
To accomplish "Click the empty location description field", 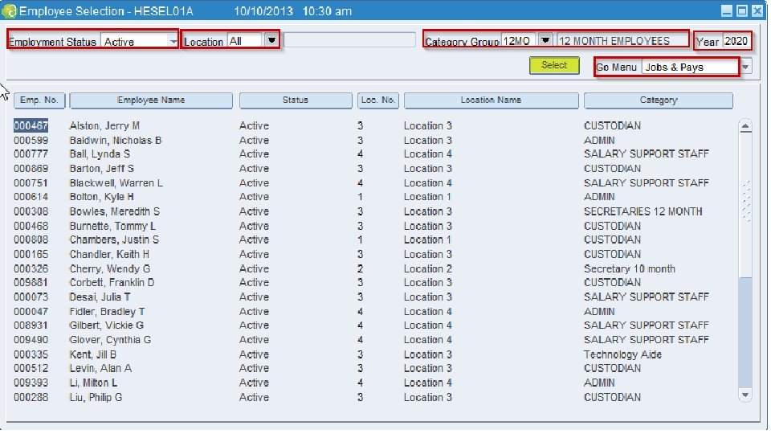I will tap(350, 40).
